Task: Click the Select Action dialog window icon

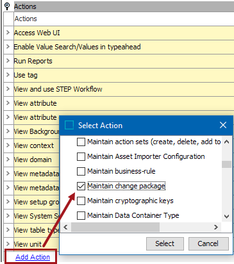Action: [x=69, y=125]
